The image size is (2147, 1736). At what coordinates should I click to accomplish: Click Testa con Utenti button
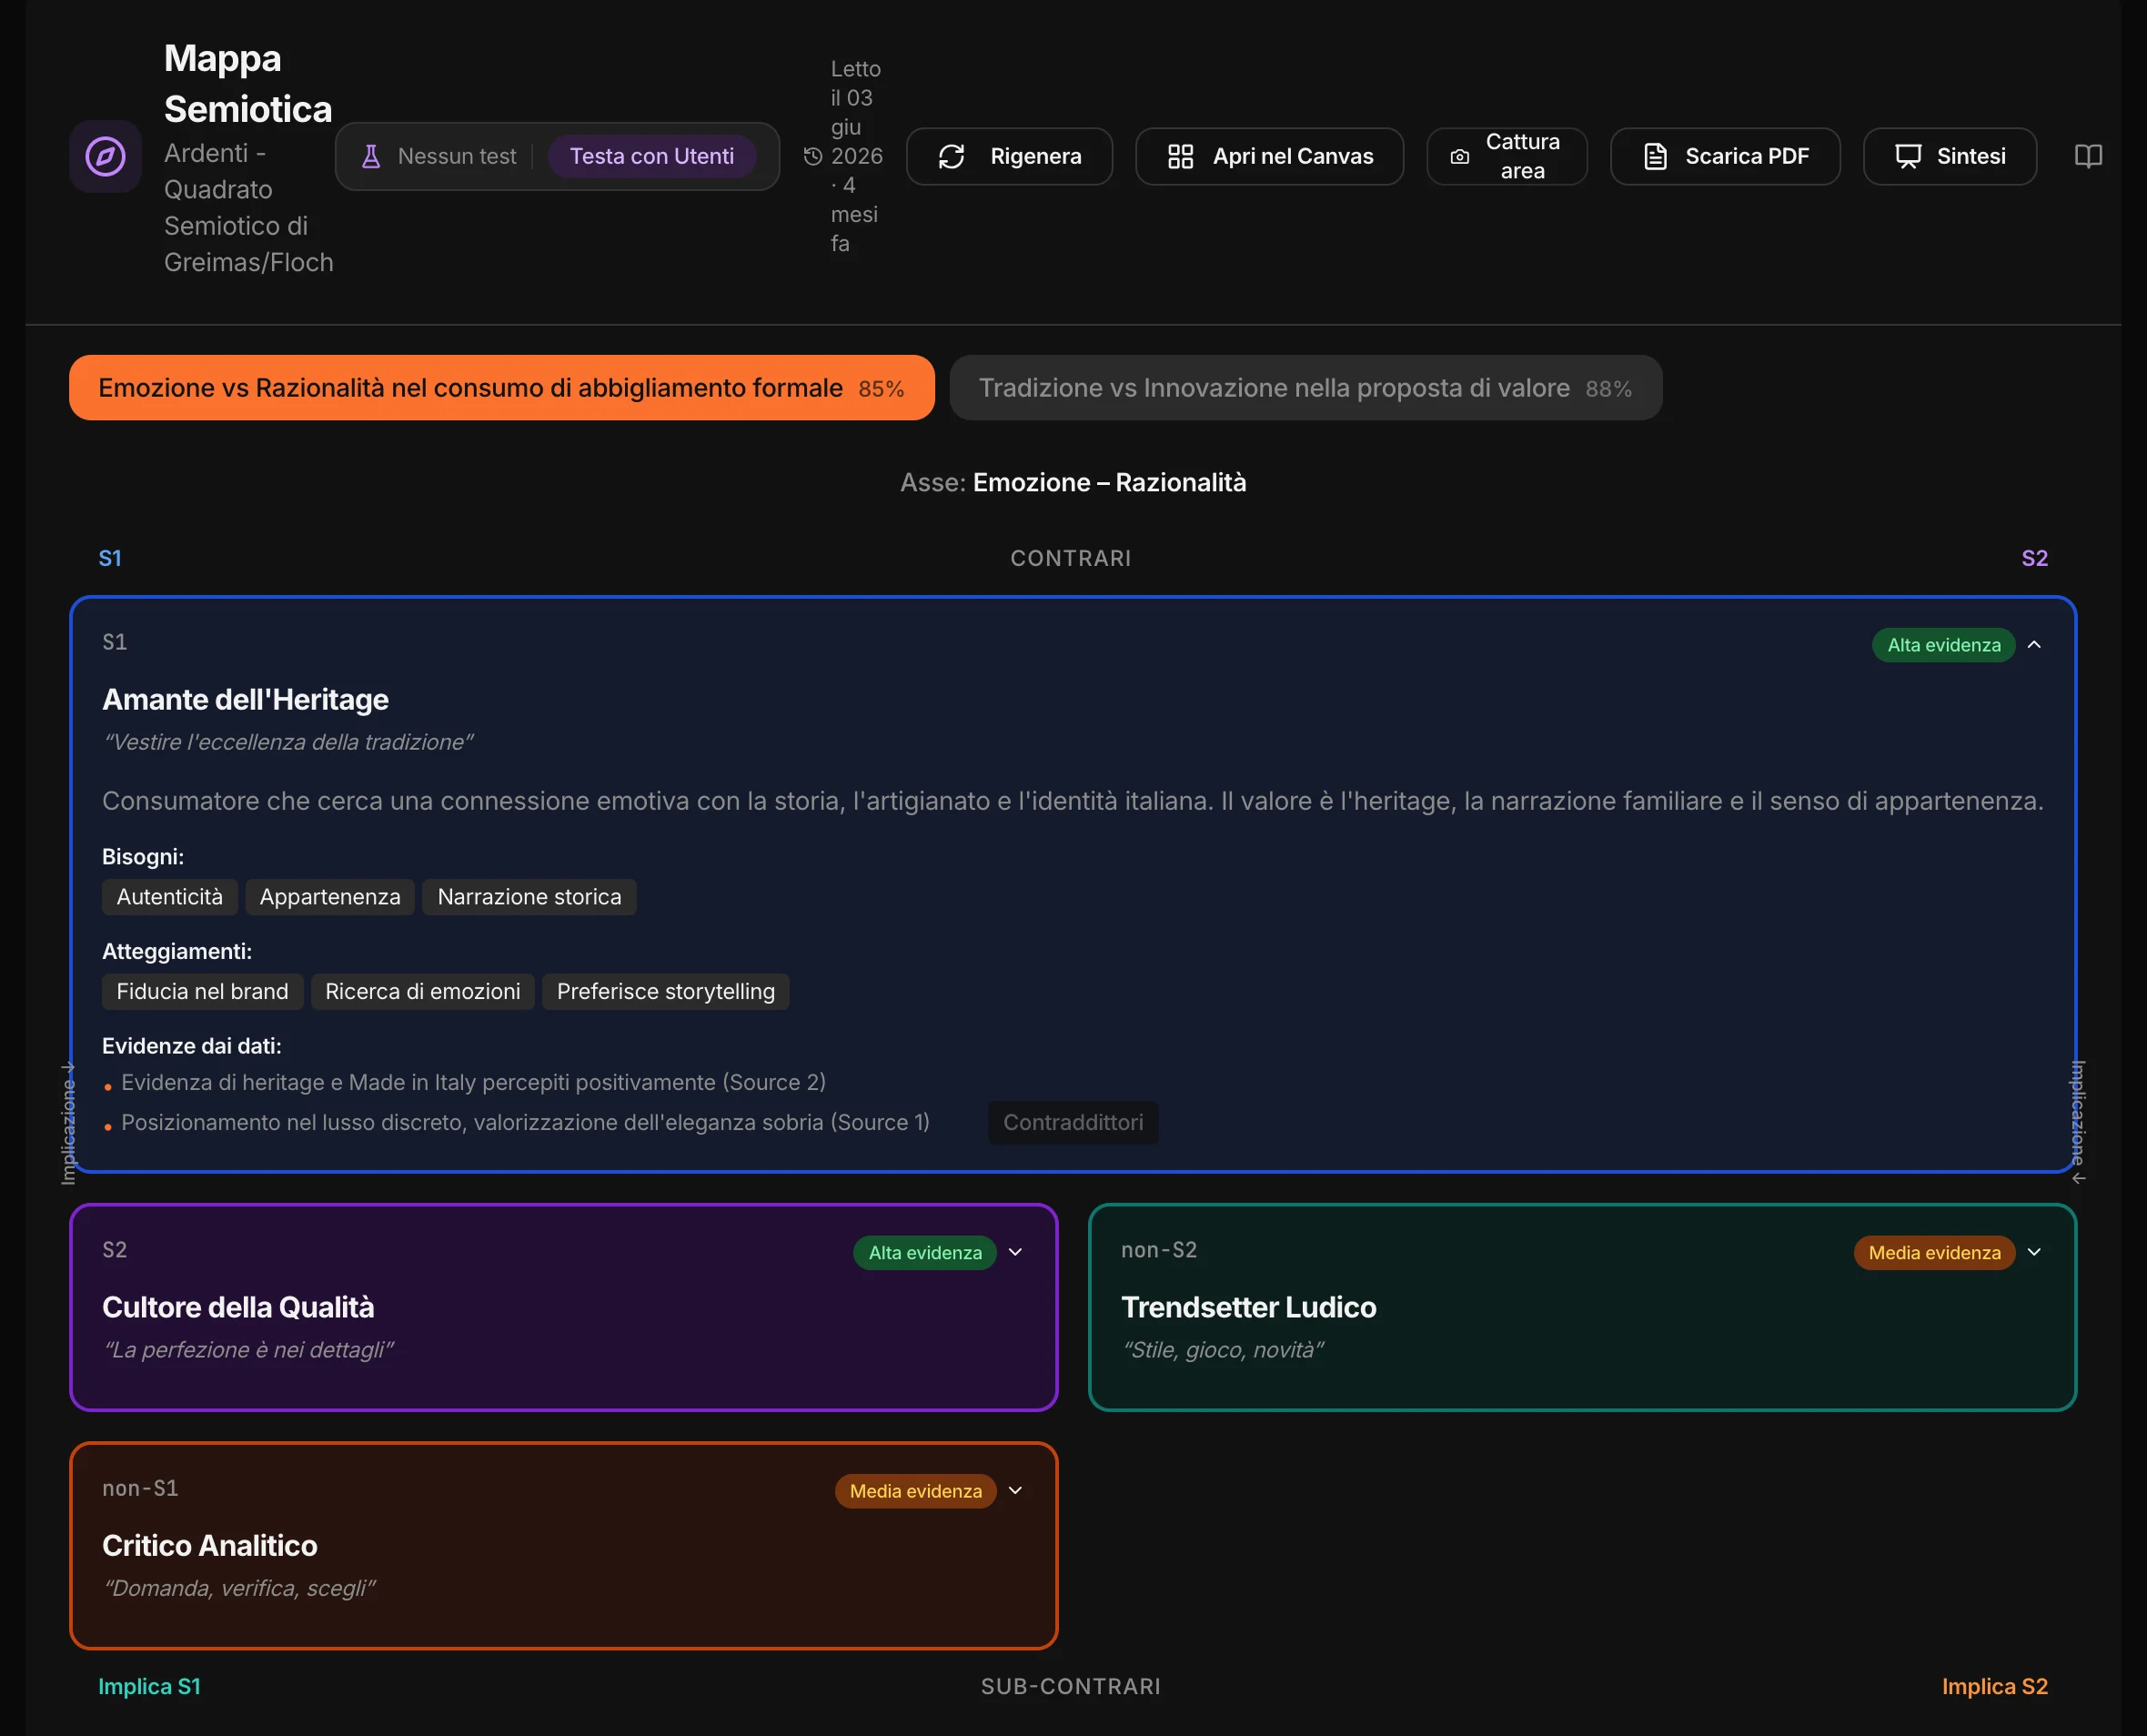pos(652,156)
